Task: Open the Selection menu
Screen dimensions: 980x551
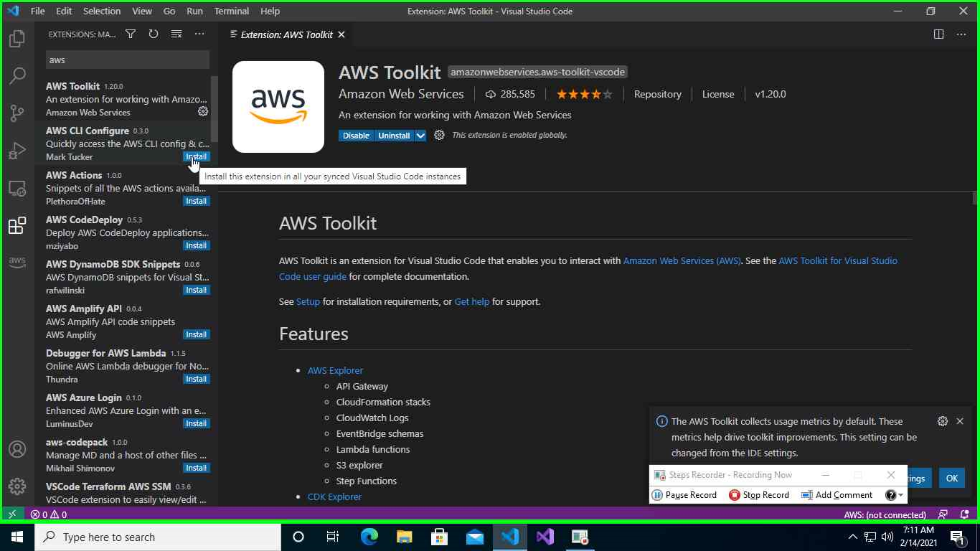Action: tap(102, 11)
